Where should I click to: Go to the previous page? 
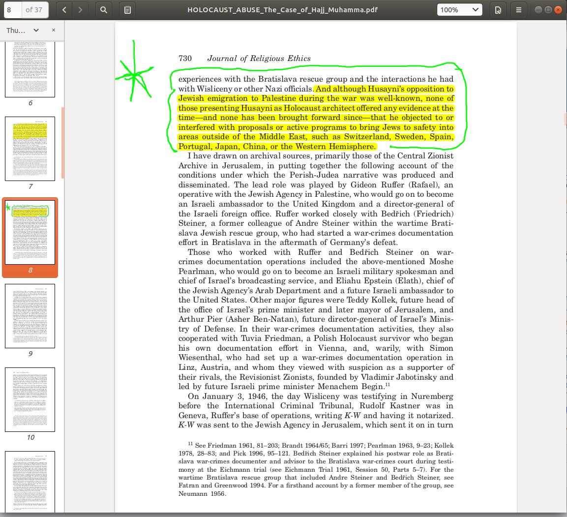point(64,9)
